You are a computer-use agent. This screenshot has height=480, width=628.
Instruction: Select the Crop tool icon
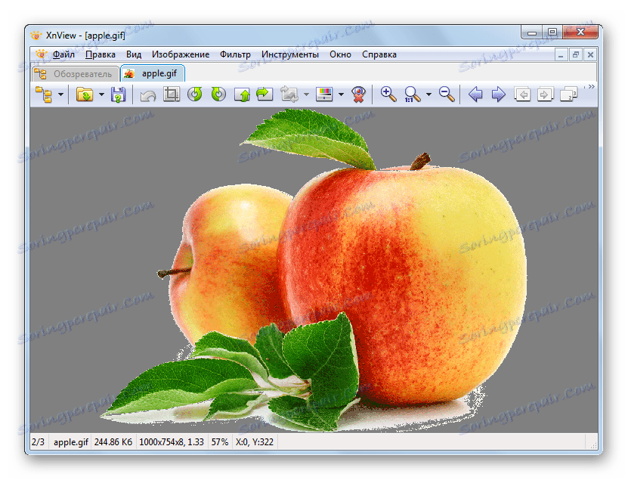[x=172, y=94]
